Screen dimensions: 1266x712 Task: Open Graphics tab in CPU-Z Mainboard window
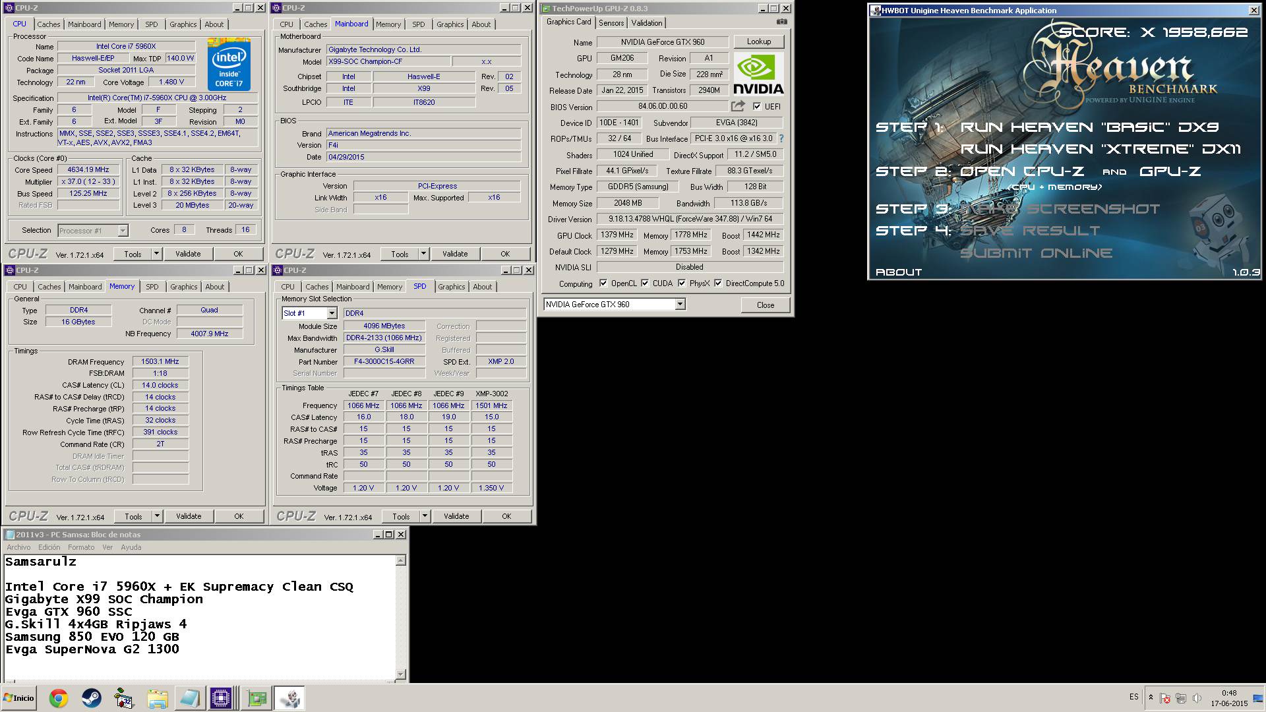pos(450,24)
